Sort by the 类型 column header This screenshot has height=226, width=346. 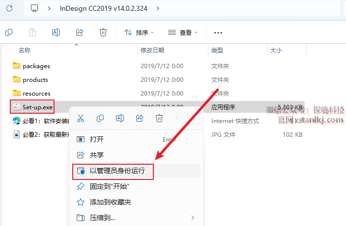(217, 50)
